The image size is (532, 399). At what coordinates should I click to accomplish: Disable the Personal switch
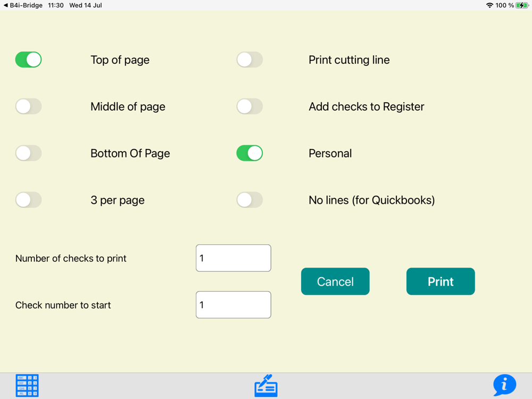coord(250,153)
